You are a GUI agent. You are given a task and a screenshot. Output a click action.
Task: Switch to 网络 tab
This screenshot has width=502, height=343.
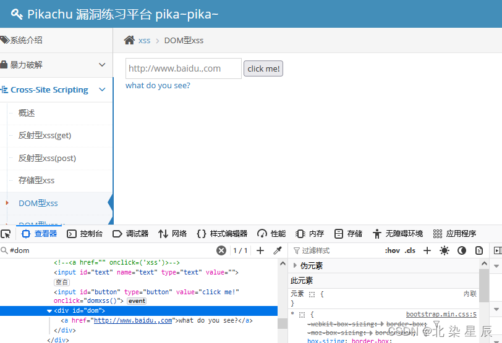click(x=172, y=234)
